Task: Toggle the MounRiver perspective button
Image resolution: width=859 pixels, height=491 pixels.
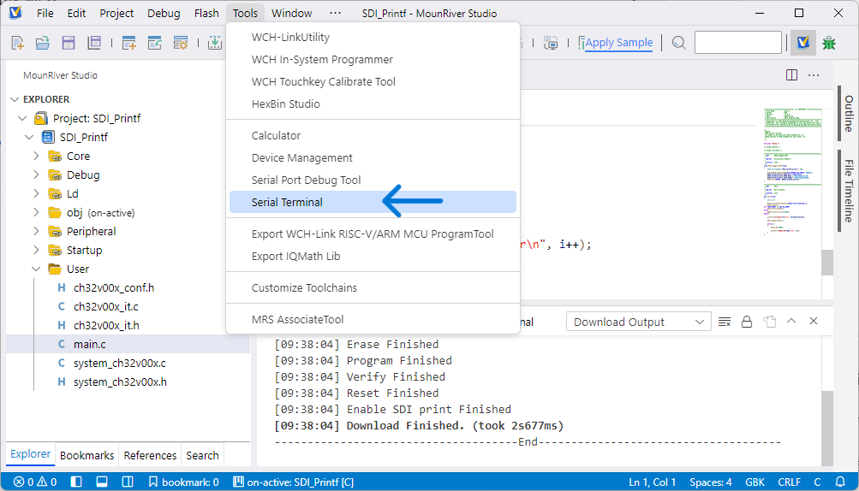Action: click(x=802, y=43)
